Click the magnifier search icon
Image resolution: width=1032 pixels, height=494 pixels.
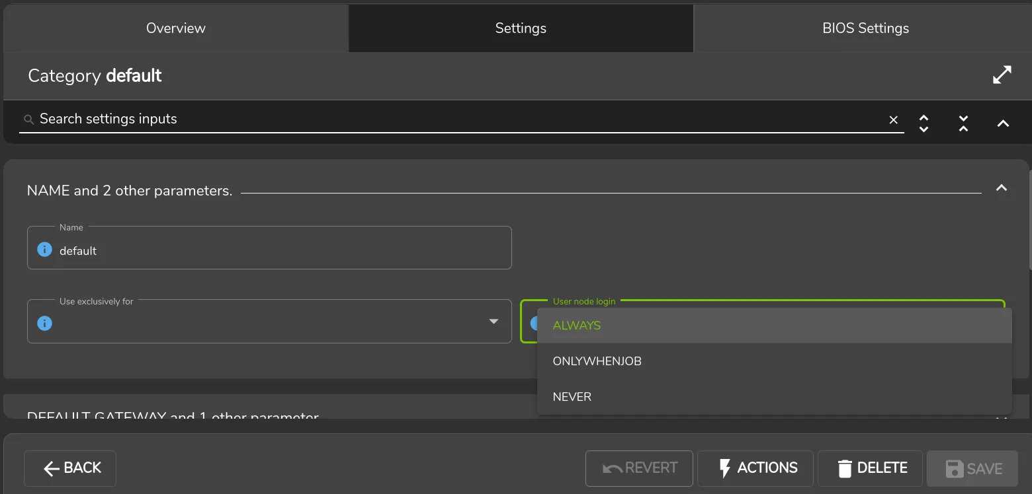coord(28,120)
